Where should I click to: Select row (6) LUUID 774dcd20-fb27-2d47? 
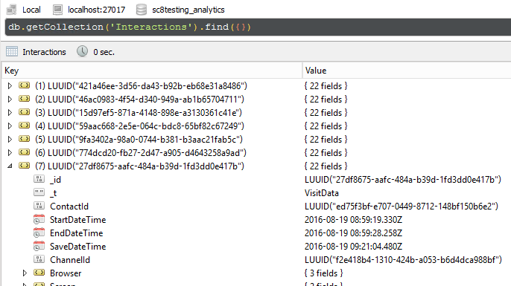tap(141, 152)
